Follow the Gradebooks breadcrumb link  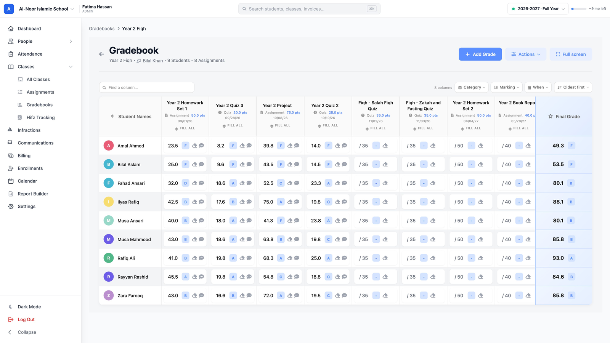[x=102, y=29]
